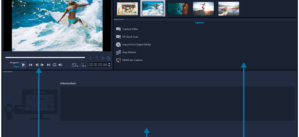Open the Capture Video option
This screenshot has width=299, height=137.
pyautogui.click(x=130, y=29)
